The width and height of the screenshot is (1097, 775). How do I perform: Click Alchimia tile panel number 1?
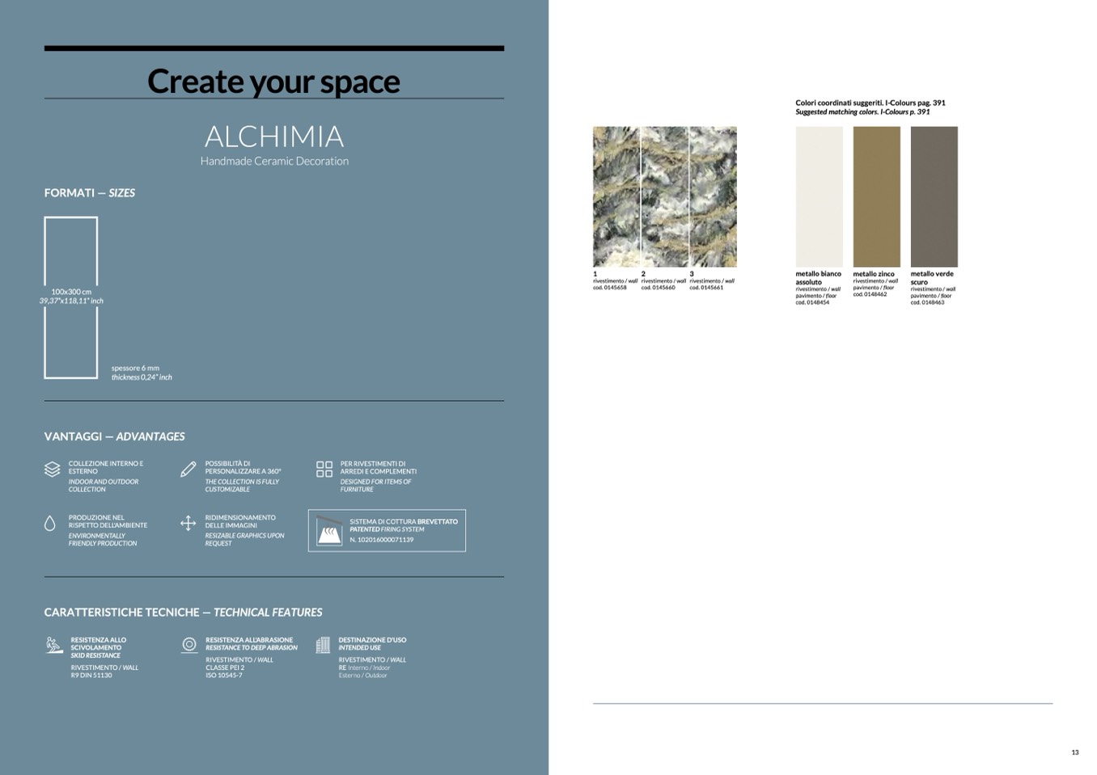(616, 196)
